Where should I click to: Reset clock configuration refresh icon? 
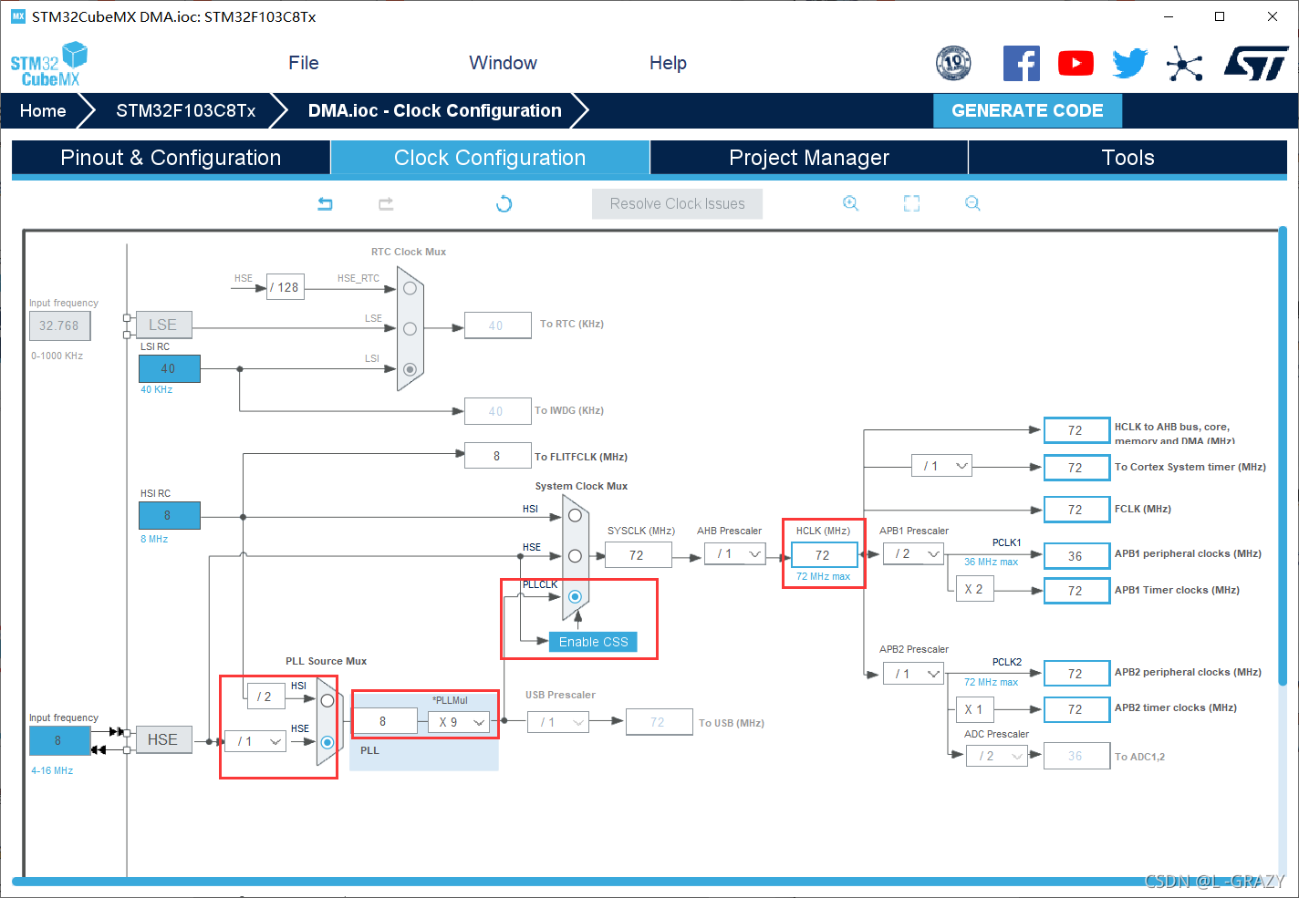click(504, 203)
